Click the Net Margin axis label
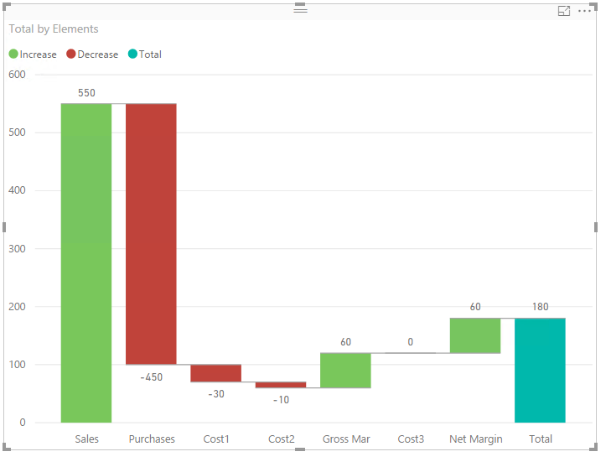The image size is (611, 462). pyautogui.click(x=476, y=439)
